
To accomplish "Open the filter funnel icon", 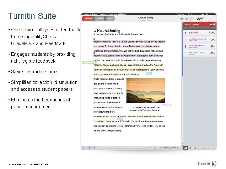I will coord(190,148).
